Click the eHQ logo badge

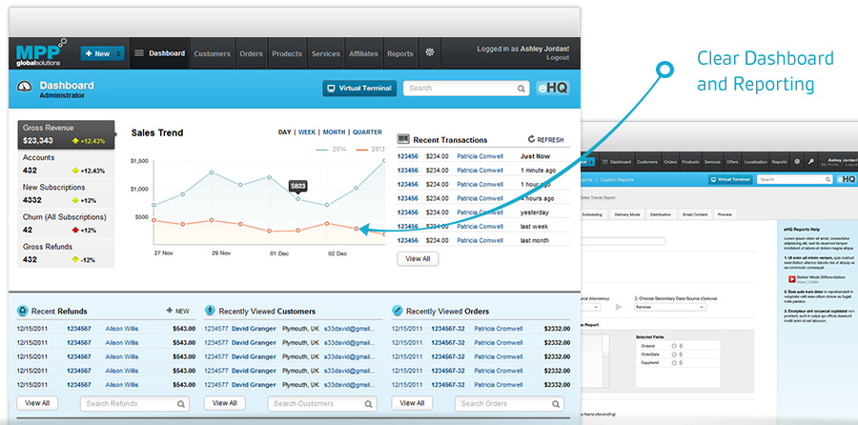point(554,89)
